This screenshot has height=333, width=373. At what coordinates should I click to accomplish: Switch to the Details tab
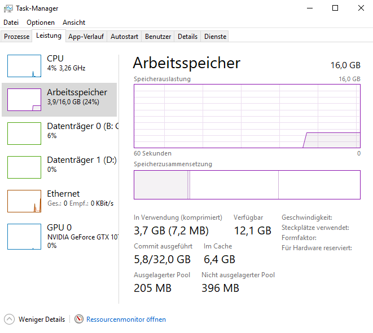[187, 37]
